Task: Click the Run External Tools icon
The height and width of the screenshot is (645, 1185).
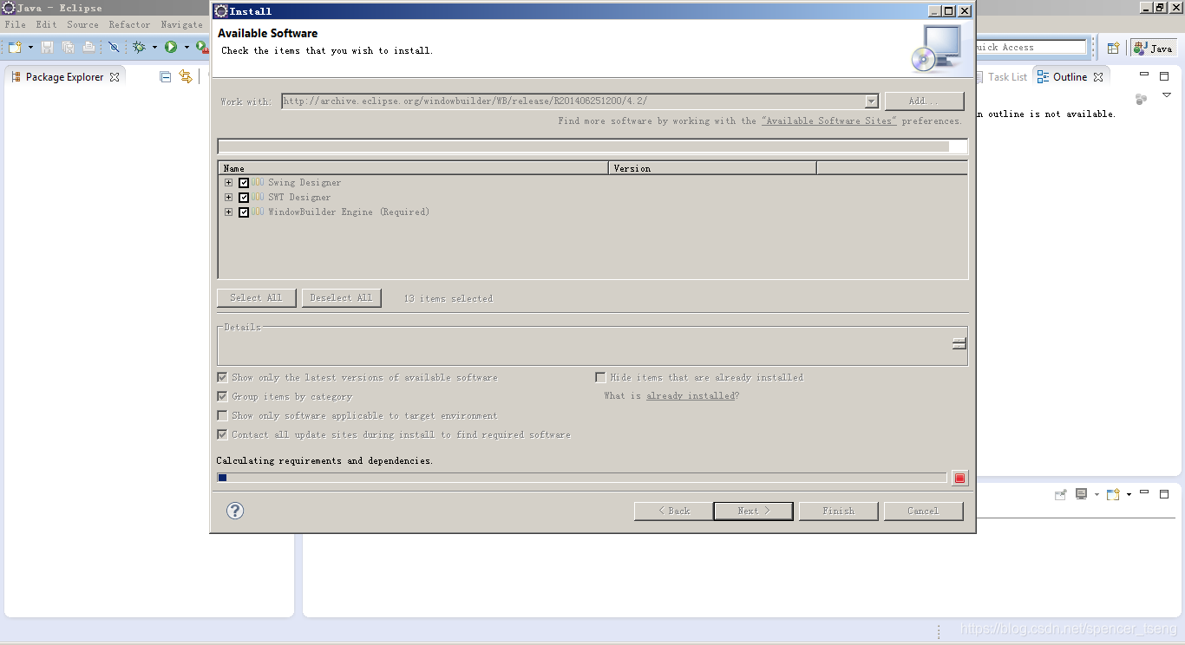Action: [x=200, y=47]
